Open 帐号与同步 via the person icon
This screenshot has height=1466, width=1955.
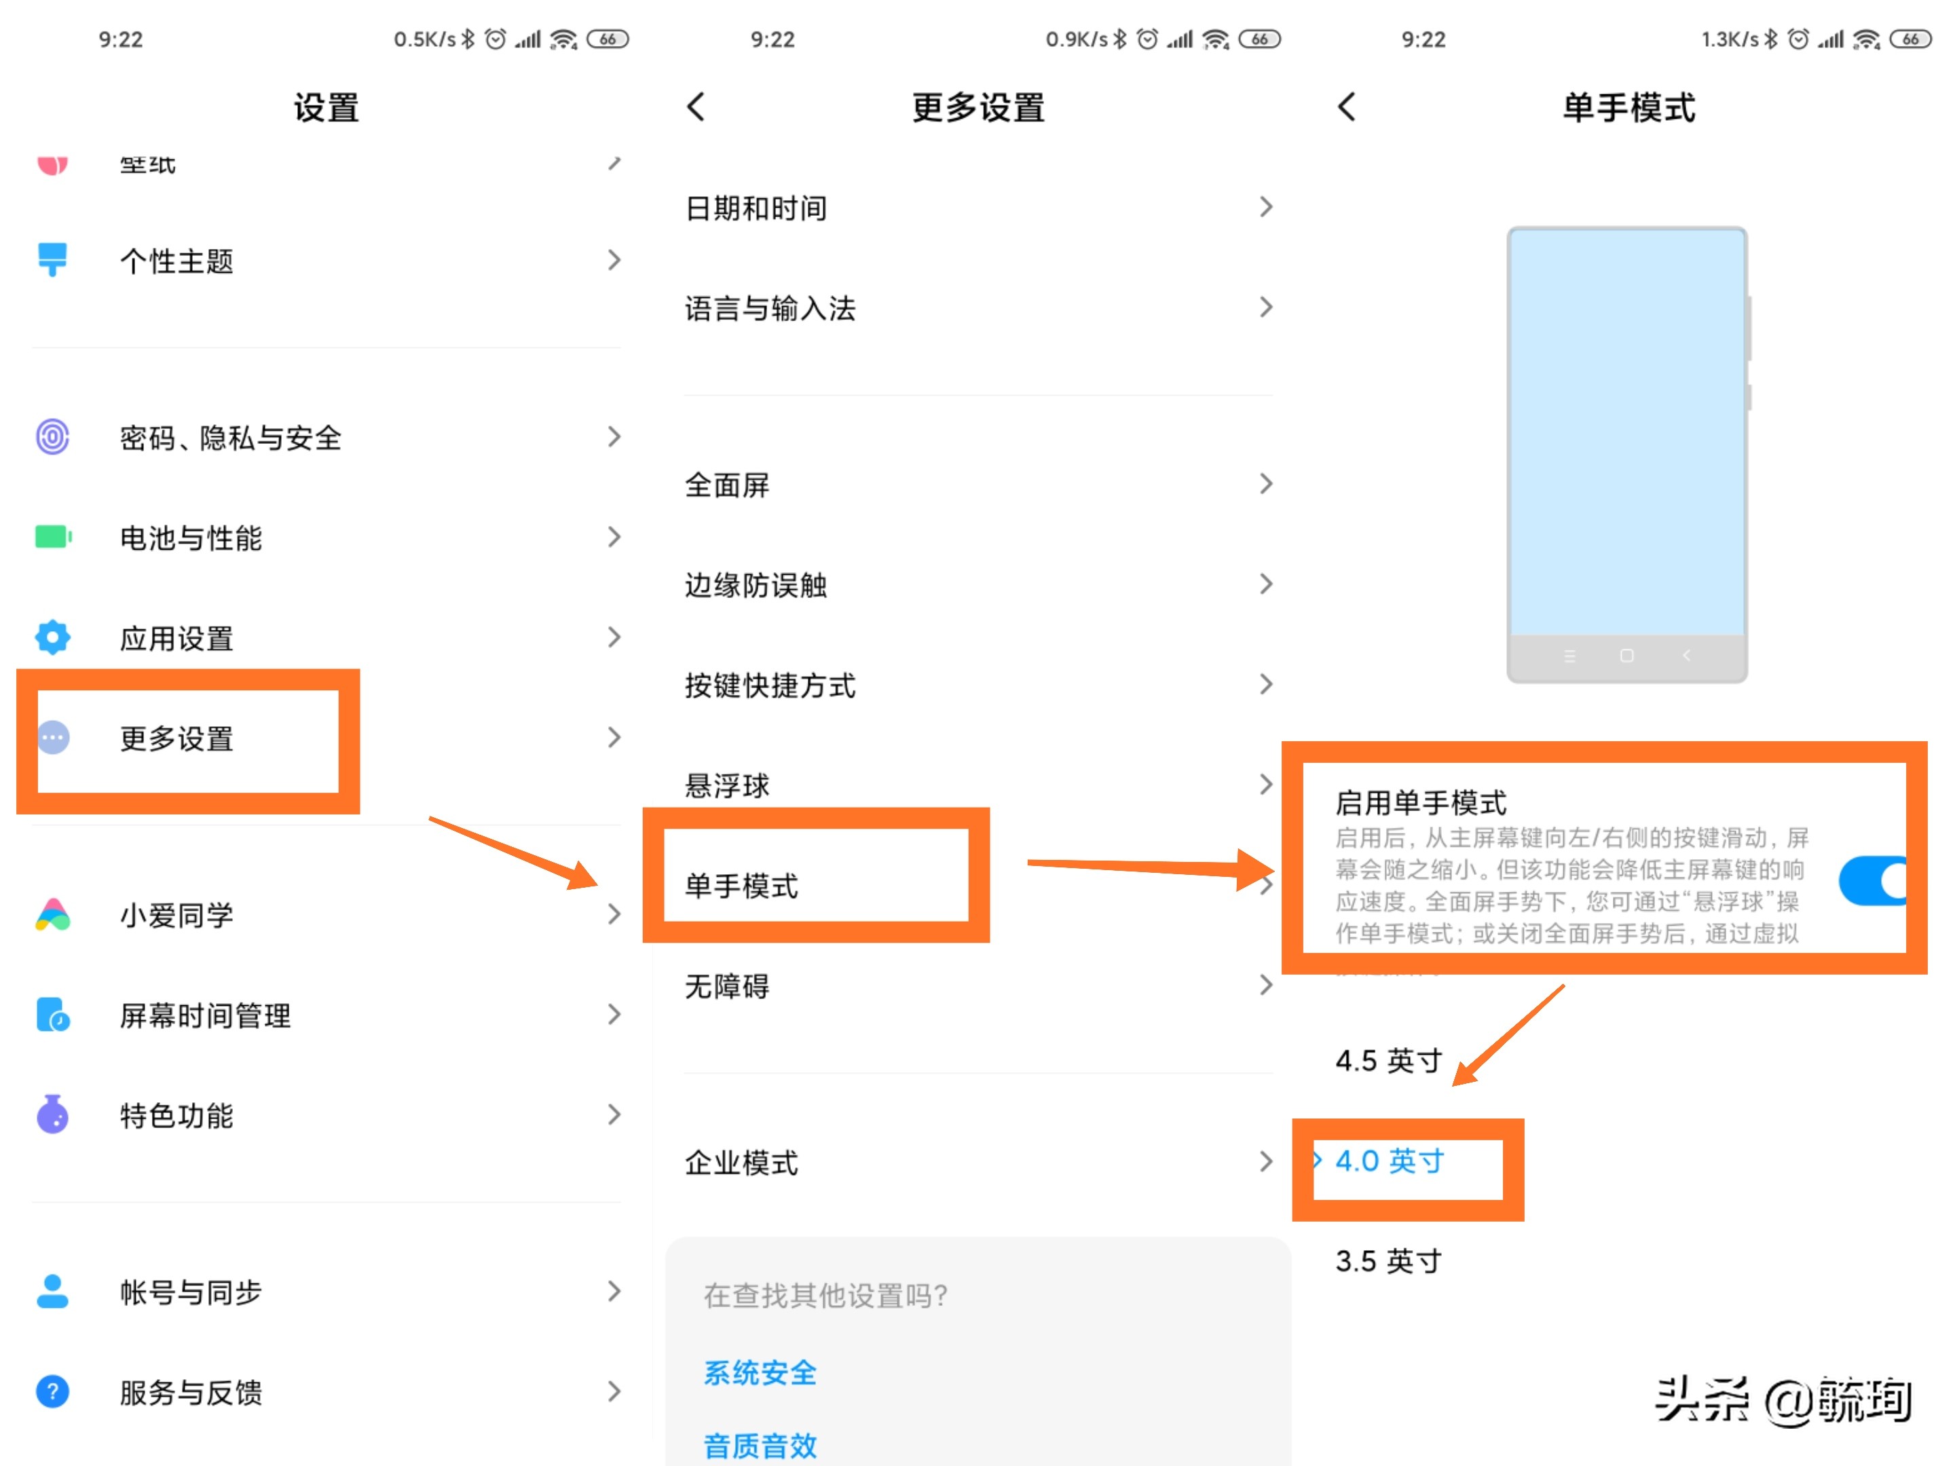point(52,1292)
